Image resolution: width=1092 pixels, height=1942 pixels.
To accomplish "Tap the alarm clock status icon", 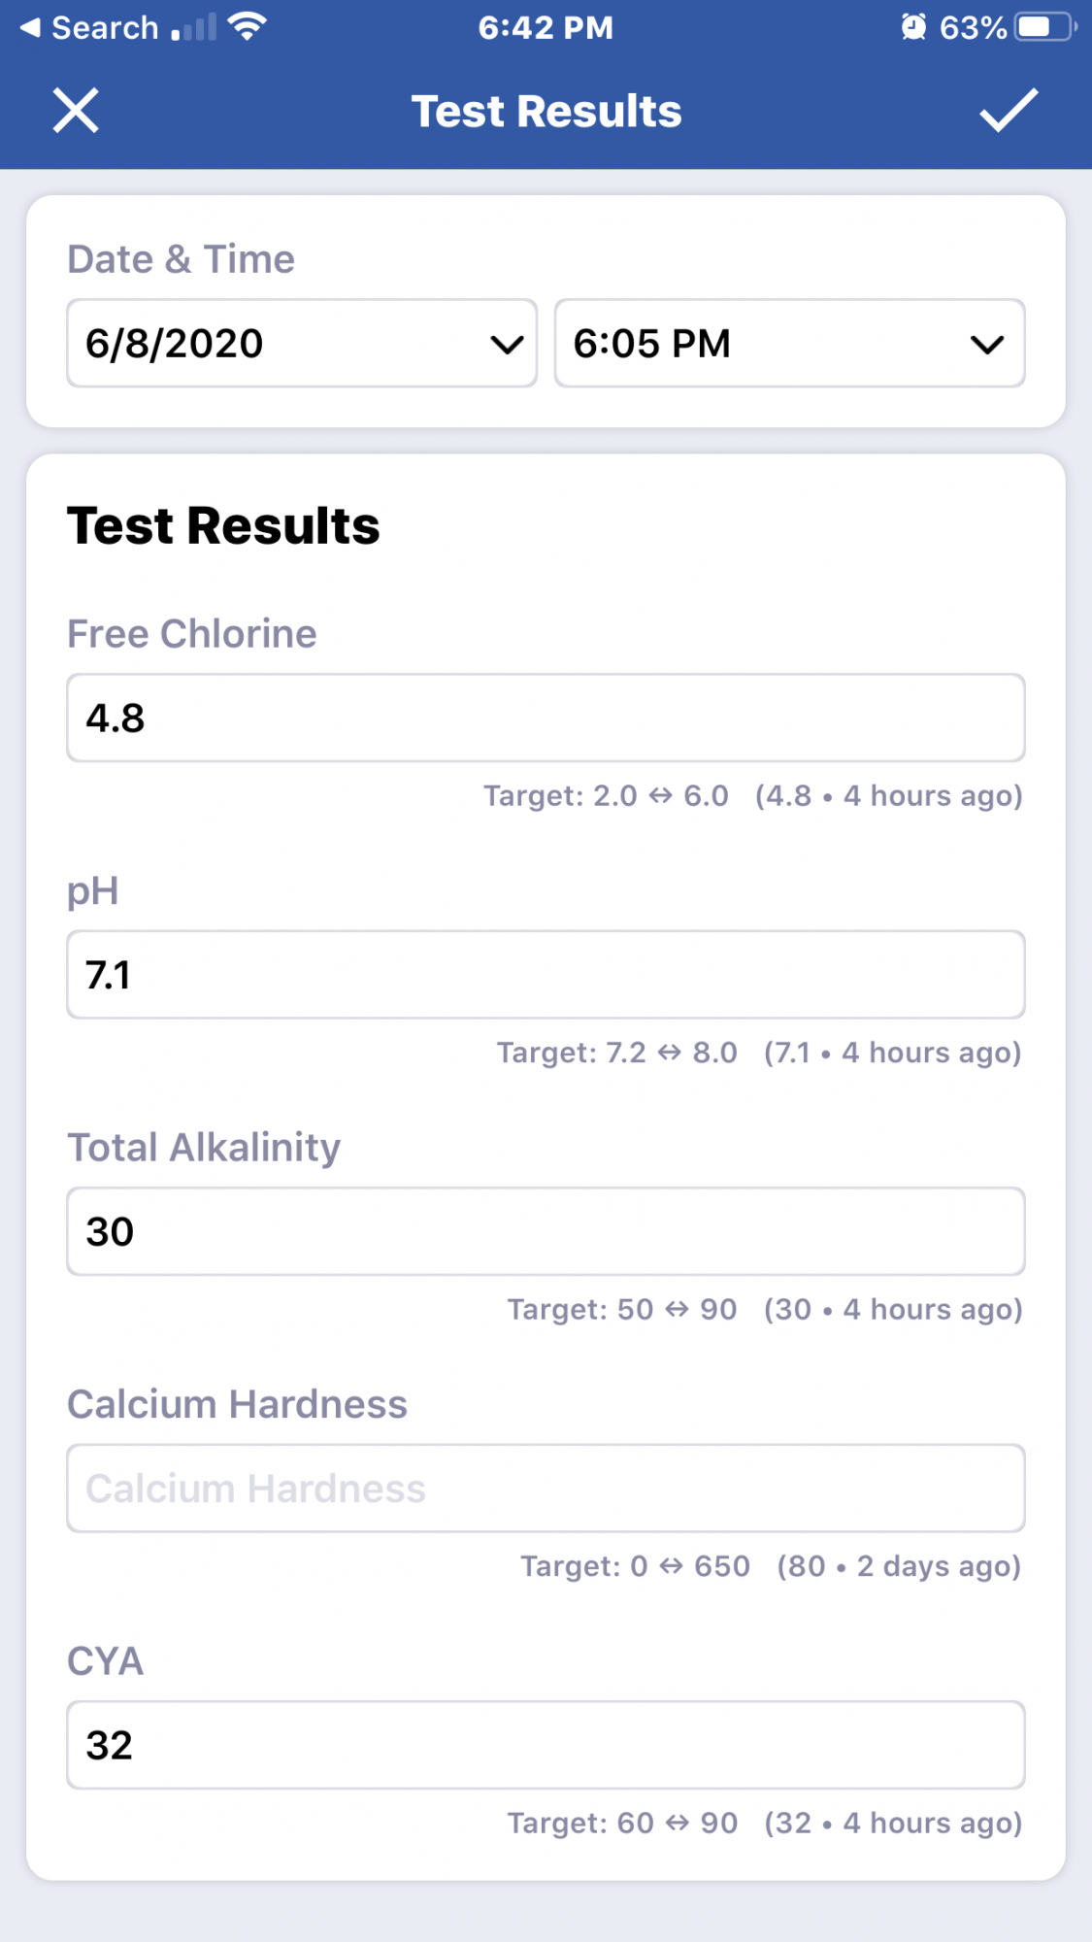I will coord(912,26).
